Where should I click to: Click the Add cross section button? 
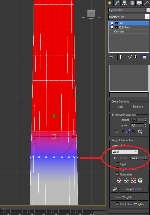(x=120, y=107)
